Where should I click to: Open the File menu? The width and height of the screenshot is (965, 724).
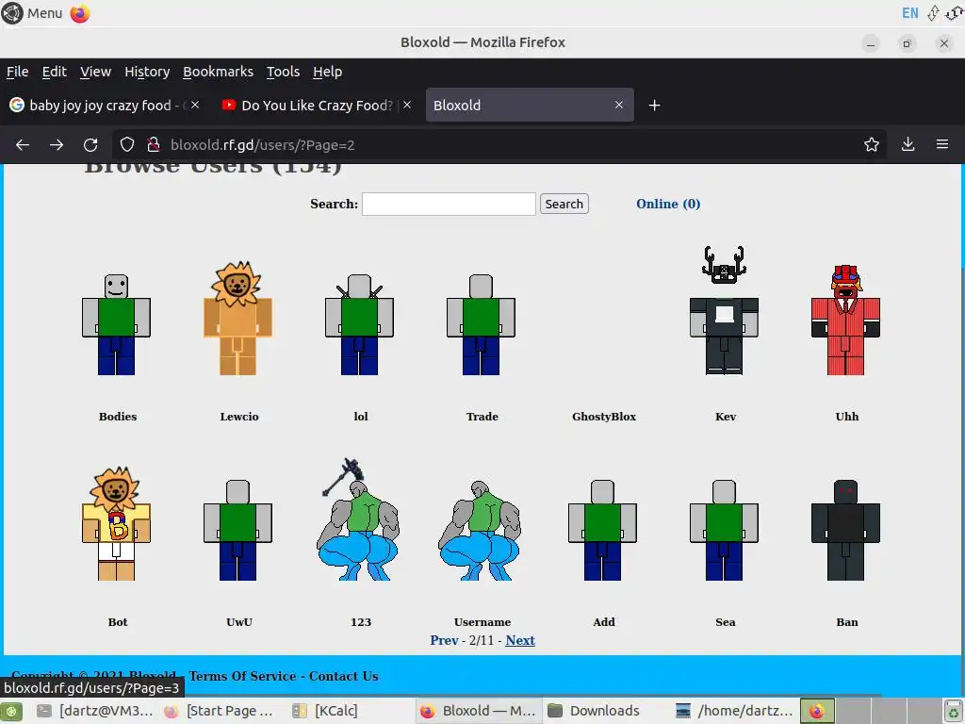pos(17,72)
